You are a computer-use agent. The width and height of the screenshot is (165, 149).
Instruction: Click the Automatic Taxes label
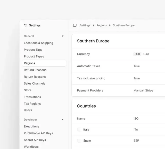pyautogui.click(x=89, y=66)
